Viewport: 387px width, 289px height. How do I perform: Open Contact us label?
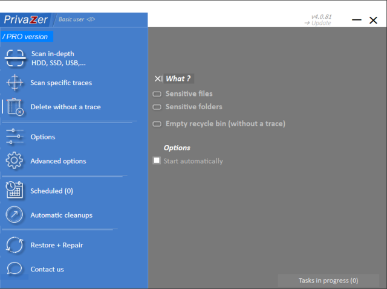(47, 269)
